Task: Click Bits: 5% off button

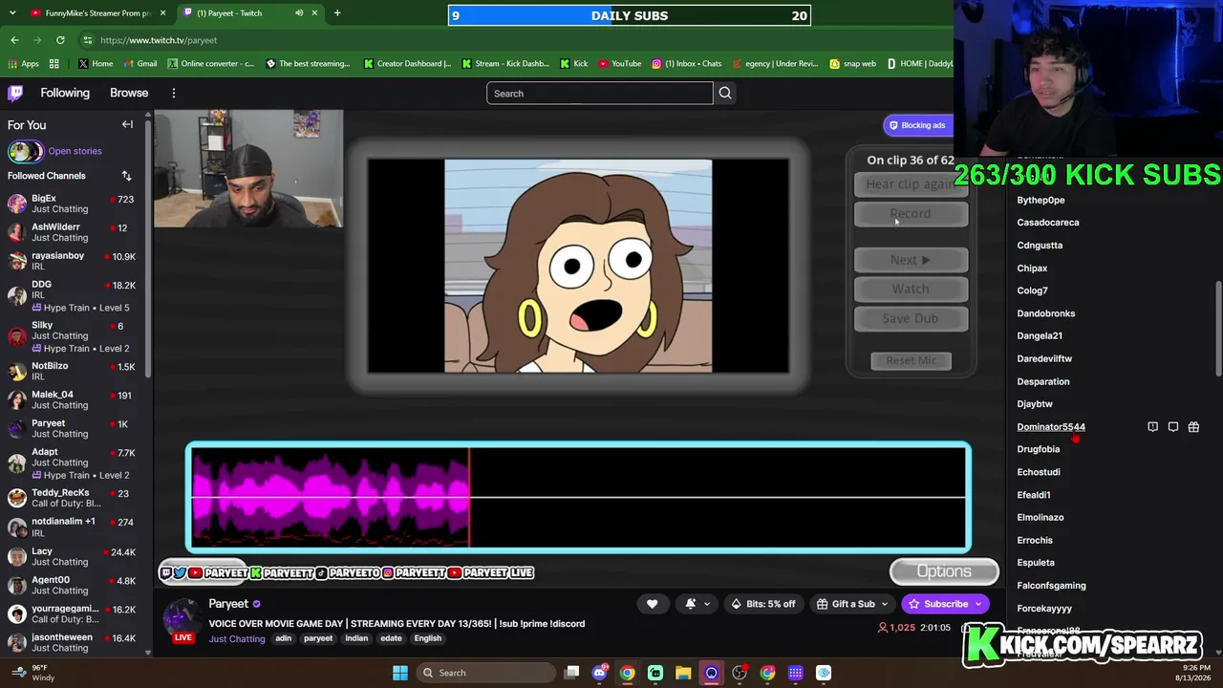Action: [763, 604]
